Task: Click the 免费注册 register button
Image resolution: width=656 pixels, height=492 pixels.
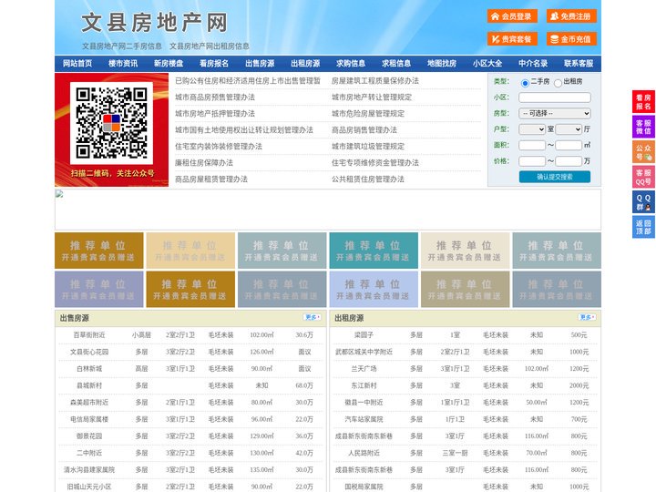Action: tap(571, 16)
